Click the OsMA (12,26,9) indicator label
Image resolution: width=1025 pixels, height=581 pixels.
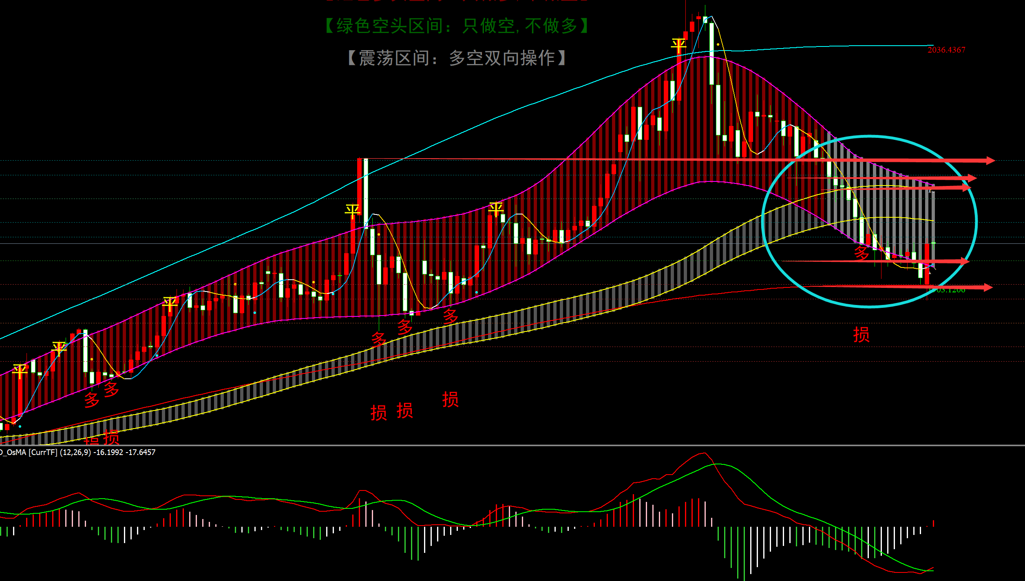[x=77, y=452]
